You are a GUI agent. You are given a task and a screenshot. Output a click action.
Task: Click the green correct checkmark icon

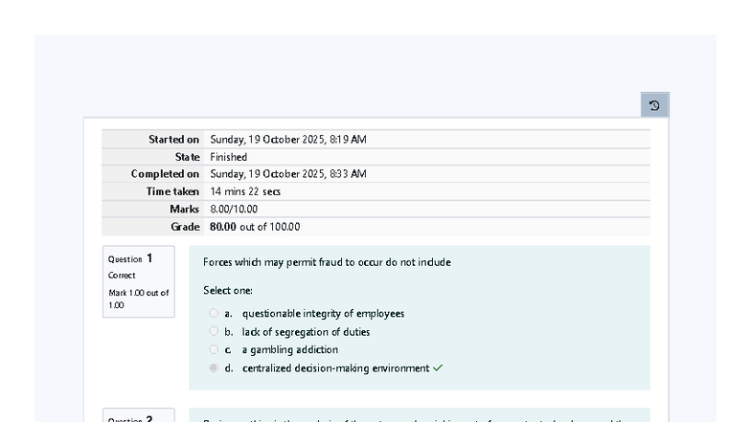tap(438, 367)
